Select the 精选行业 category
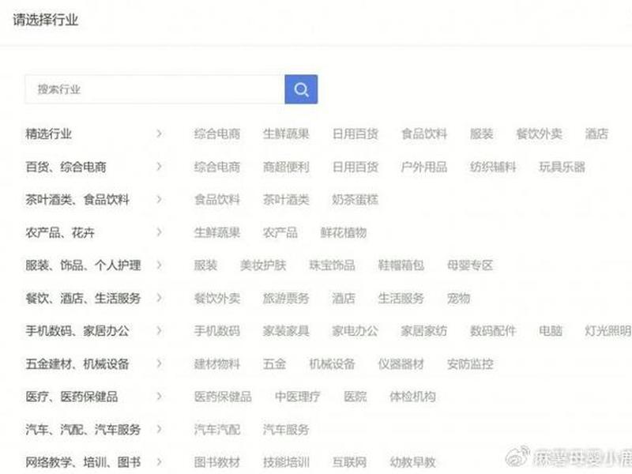Image resolution: width=632 pixels, height=474 pixels. (x=48, y=134)
